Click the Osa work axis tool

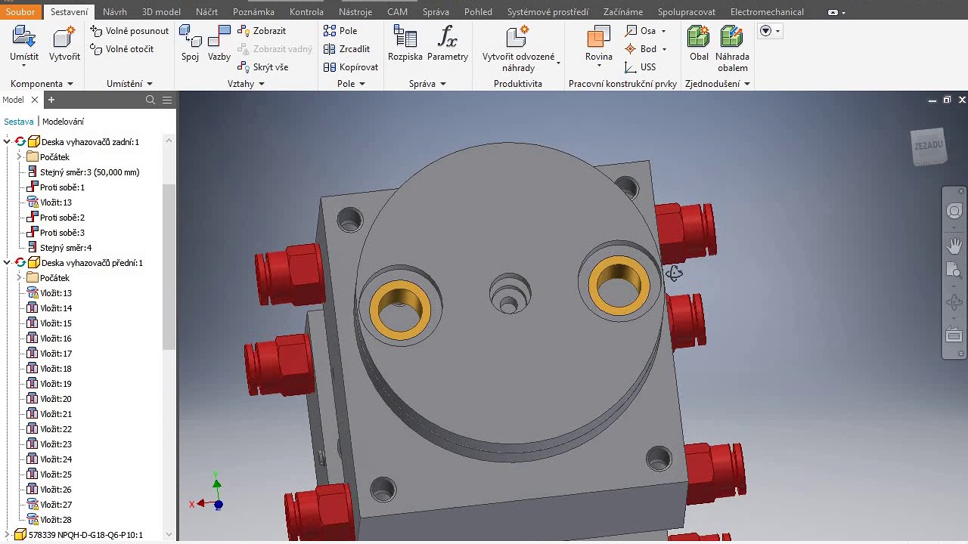tap(640, 31)
